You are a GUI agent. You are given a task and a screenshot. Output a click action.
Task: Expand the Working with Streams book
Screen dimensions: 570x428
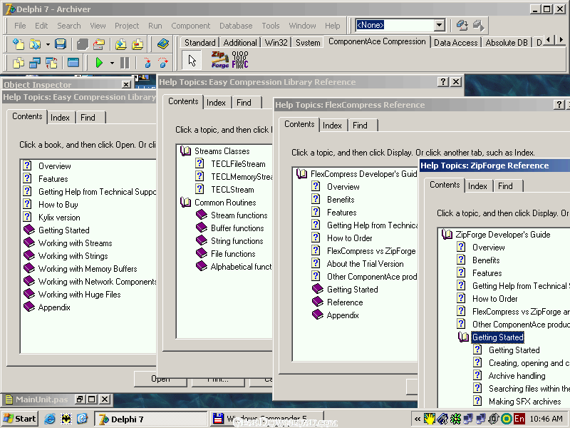[x=29, y=243]
